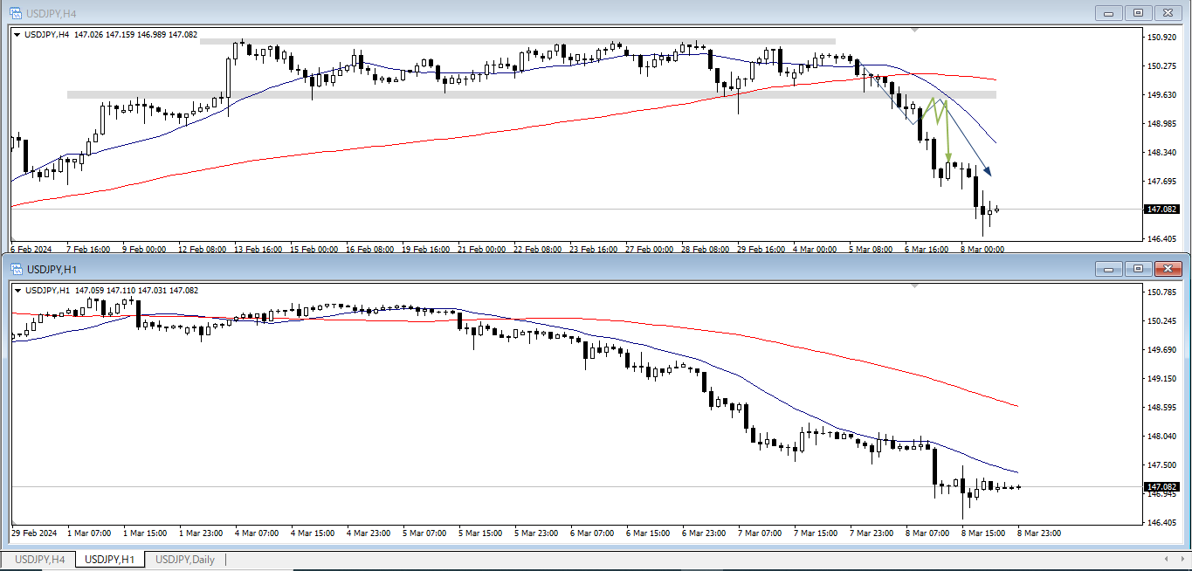
Task: Switch to the USDJPY,H4 tab
Action: click(x=39, y=560)
